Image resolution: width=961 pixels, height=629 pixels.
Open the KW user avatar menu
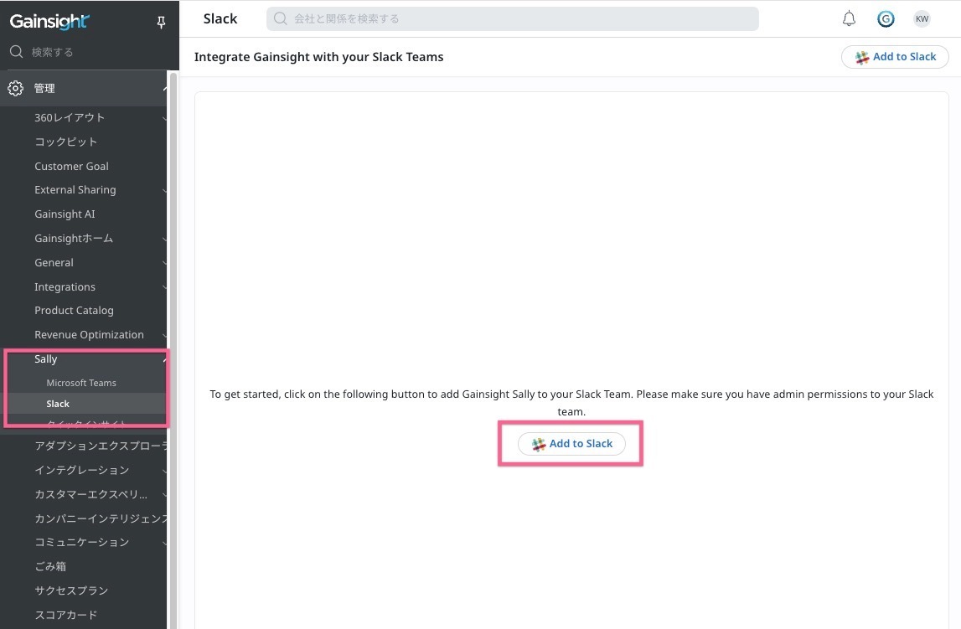tap(922, 19)
